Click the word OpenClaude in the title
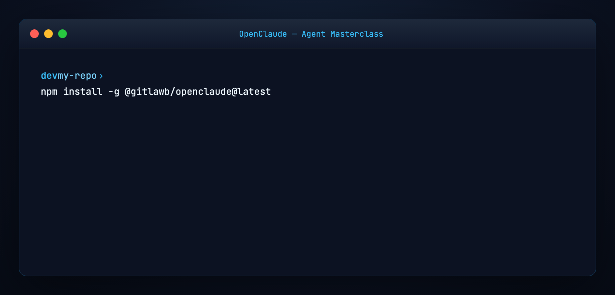The width and height of the screenshot is (615, 295). pos(263,34)
